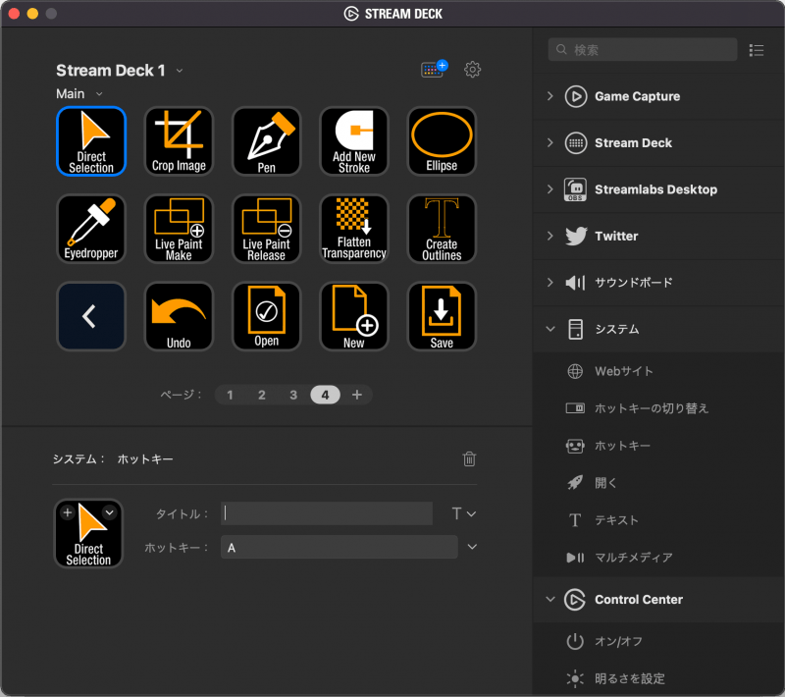Toggle the actions list view icon

click(x=756, y=50)
